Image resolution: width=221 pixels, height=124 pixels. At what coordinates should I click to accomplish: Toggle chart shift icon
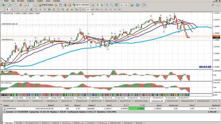(x=126, y=5)
